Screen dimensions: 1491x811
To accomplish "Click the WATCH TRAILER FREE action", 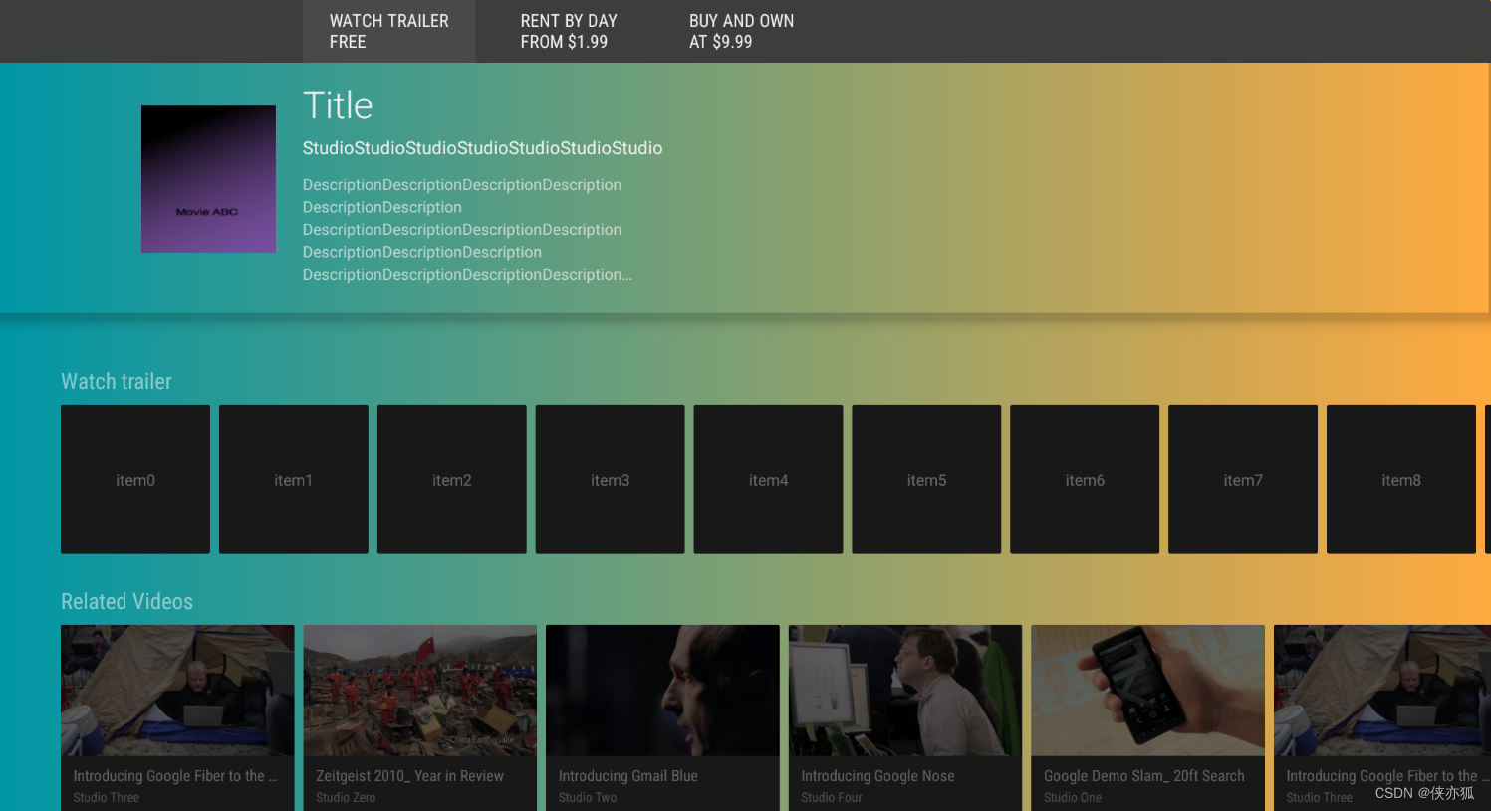I will click(x=388, y=31).
